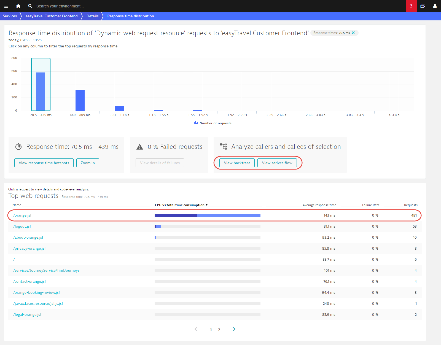Remove the Response time filter chip
This screenshot has width=441, height=345.
pos(353,33)
